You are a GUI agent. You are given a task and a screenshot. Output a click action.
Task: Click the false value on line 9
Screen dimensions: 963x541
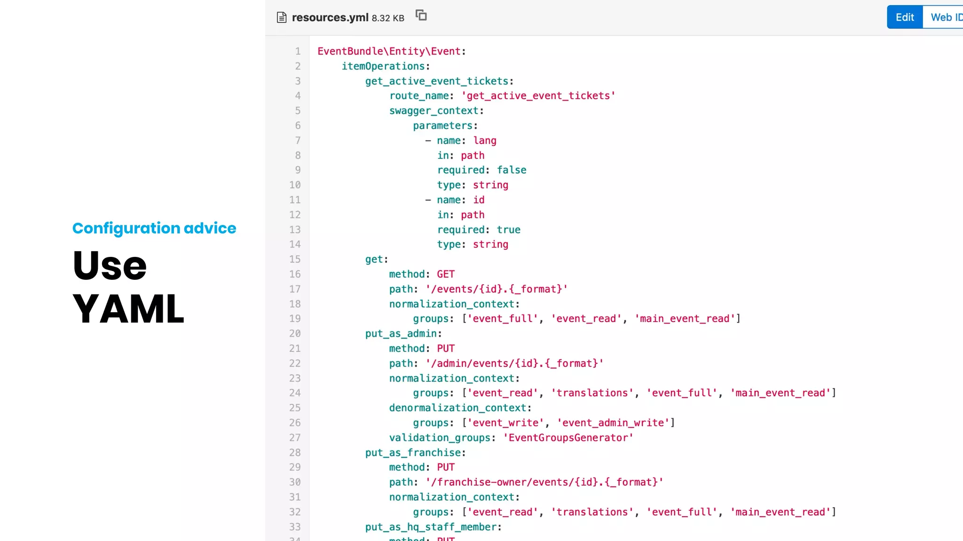512,170
